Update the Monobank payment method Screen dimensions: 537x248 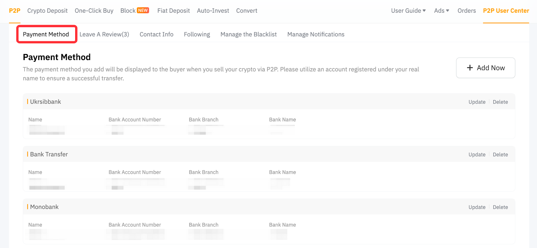coord(477,207)
